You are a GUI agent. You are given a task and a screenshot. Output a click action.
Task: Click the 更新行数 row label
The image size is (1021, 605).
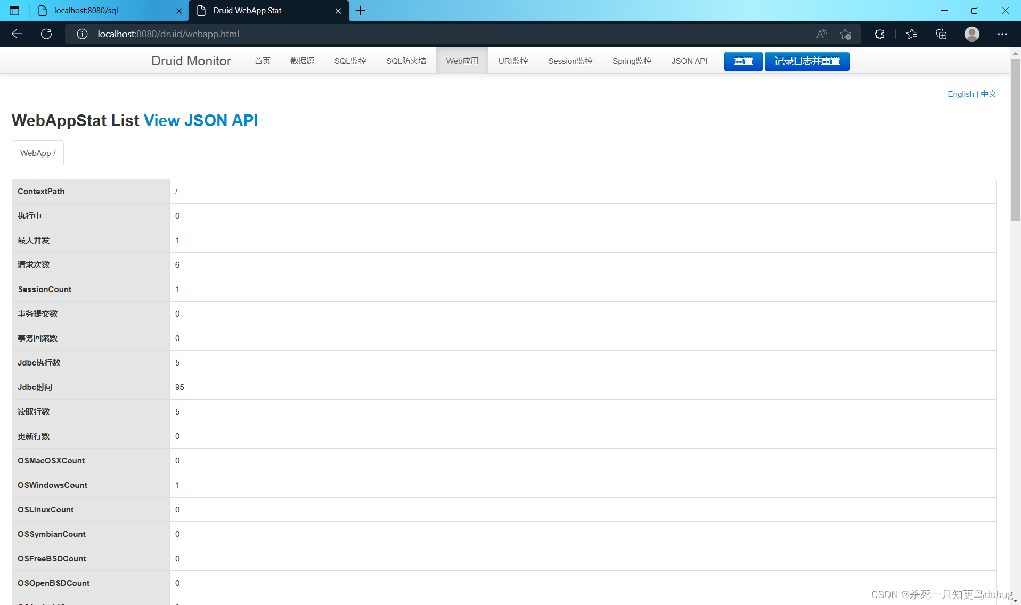tap(34, 436)
